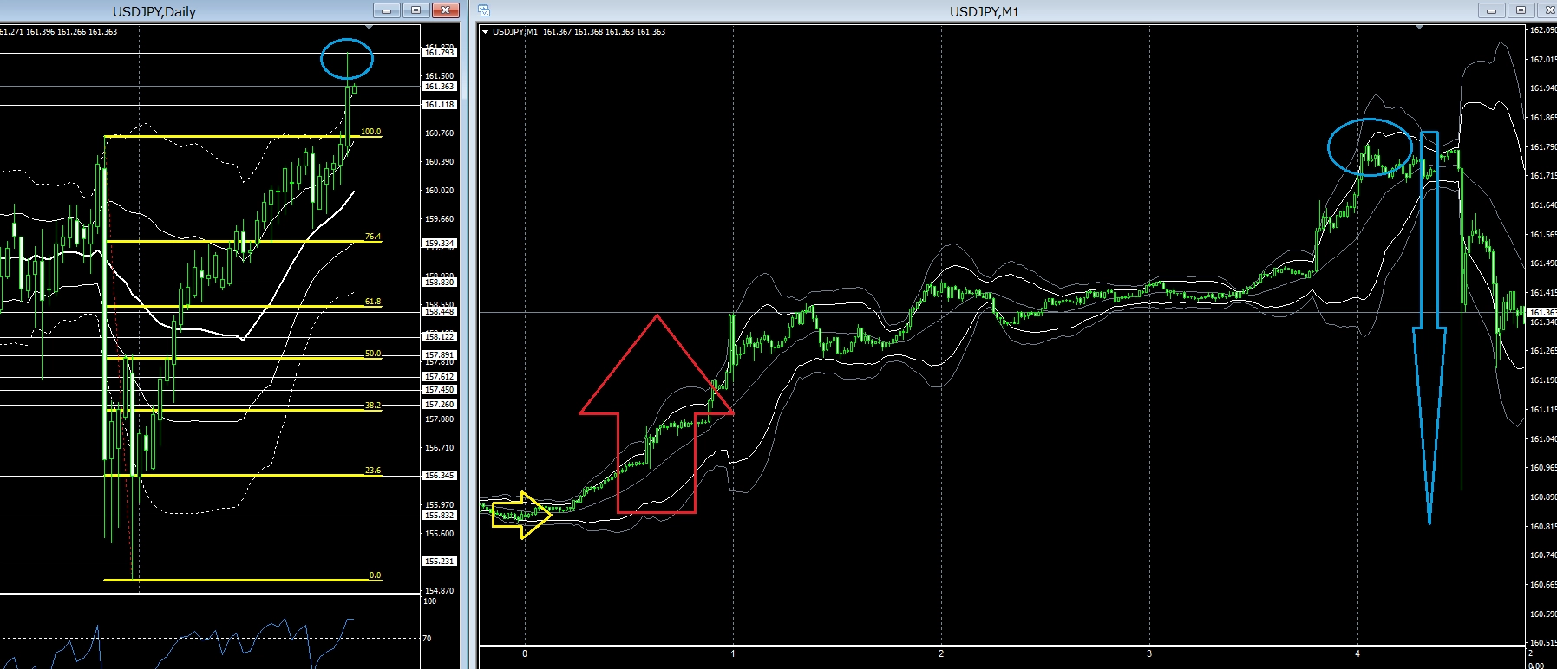This screenshot has width=1557, height=669.
Task: Click the current price tag on the M1 price axis
Action: coord(1542,312)
